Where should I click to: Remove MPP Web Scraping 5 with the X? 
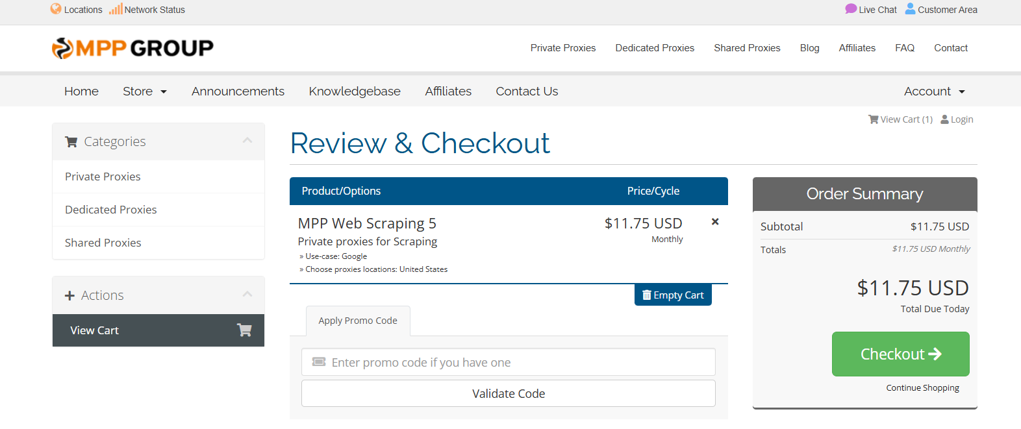715,222
